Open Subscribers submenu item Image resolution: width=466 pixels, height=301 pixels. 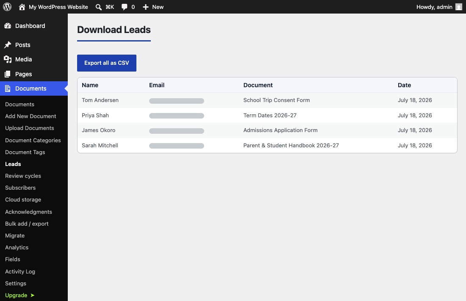click(x=20, y=188)
